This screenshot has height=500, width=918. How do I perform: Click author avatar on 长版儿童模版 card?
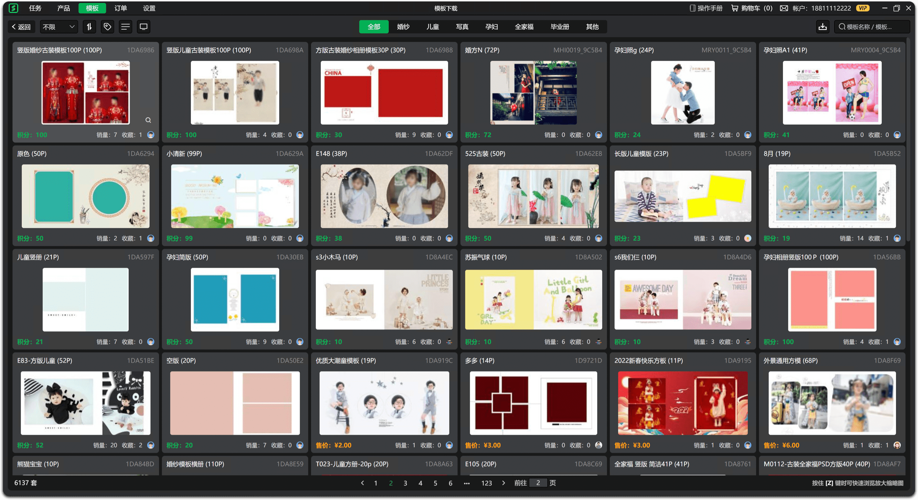[x=748, y=238]
